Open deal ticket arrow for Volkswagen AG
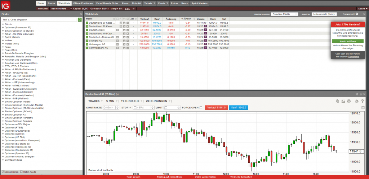 click(87, 44)
